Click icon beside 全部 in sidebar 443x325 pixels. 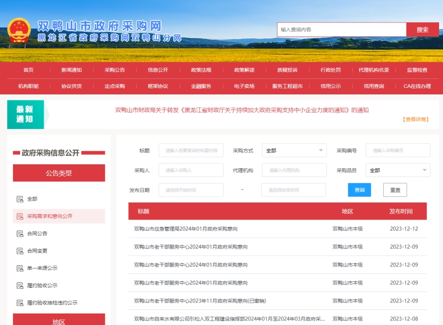pos(20,199)
